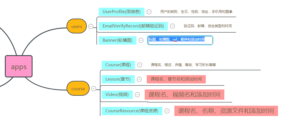Select the EmailVerifyRecord(邮箱验证码) topic
The image size is (288, 122).
[133, 26]
